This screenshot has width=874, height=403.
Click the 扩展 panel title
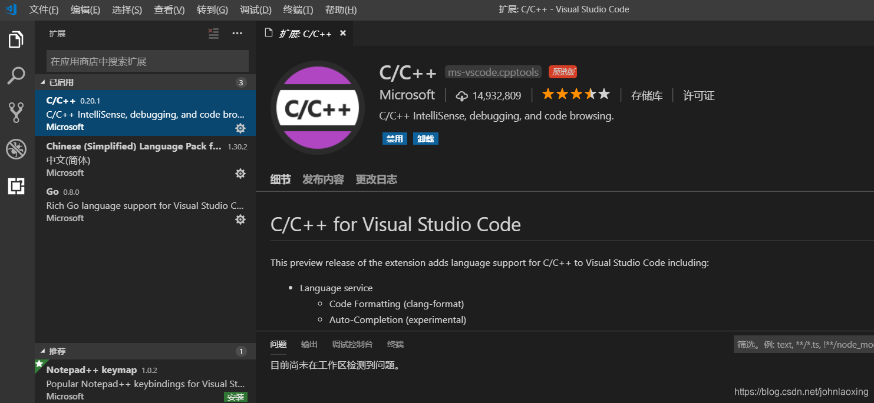[x=57, y=34]
